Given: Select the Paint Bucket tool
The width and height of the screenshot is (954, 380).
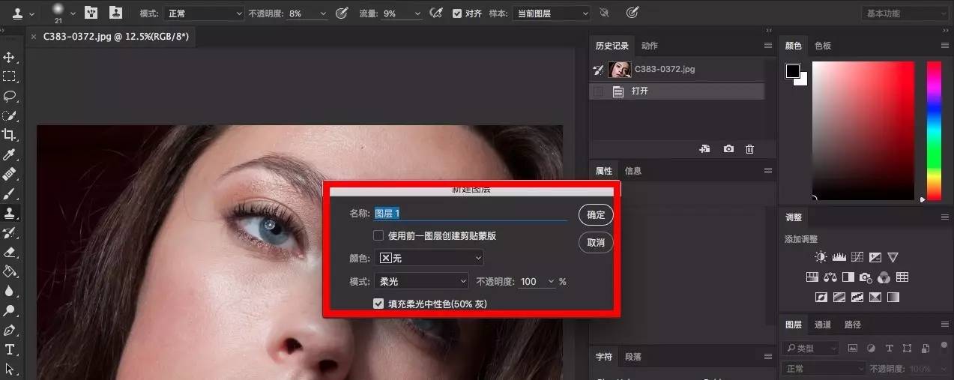Looking at the screenshot, I should click(10, 271).
